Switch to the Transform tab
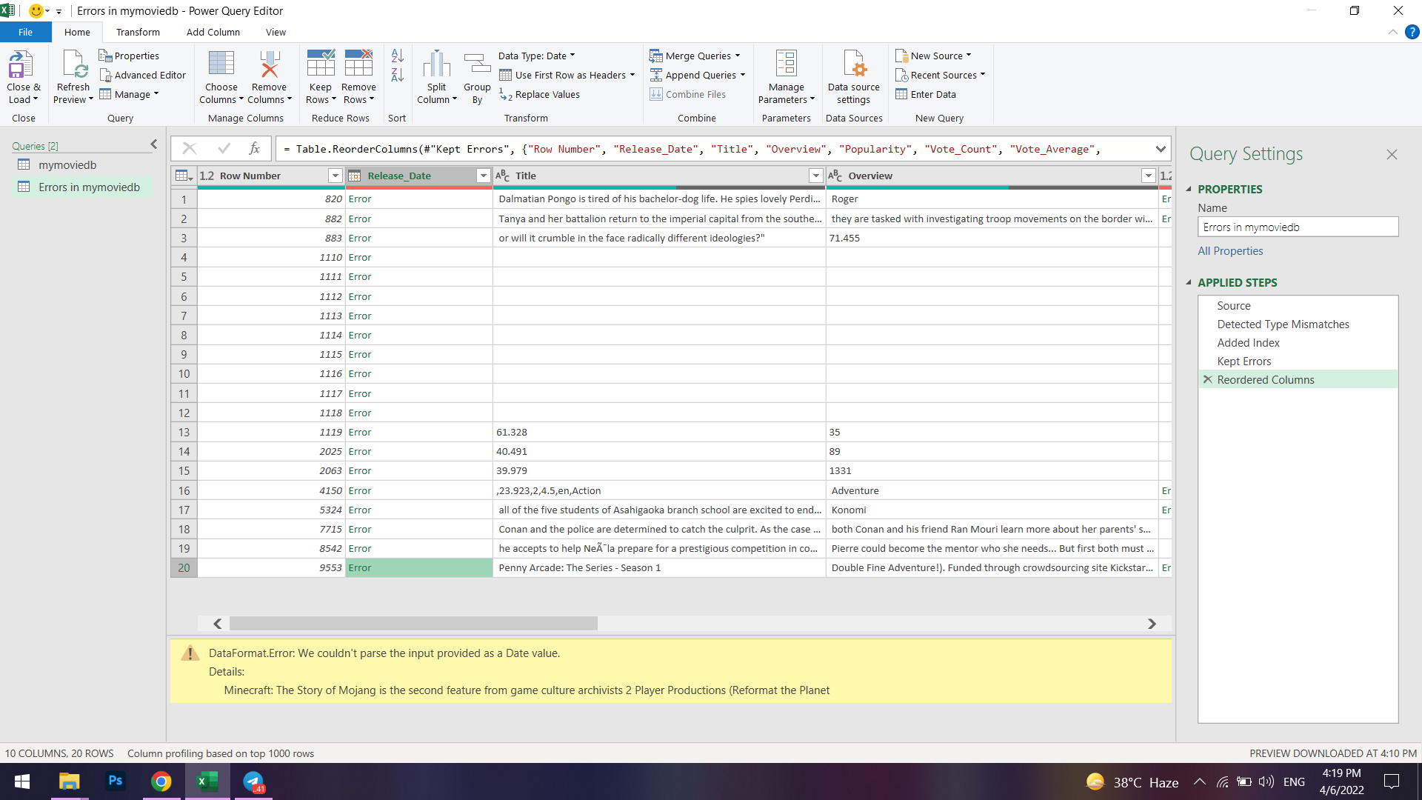This screenshot has height=800, width=1422. [x=138, y=32]
